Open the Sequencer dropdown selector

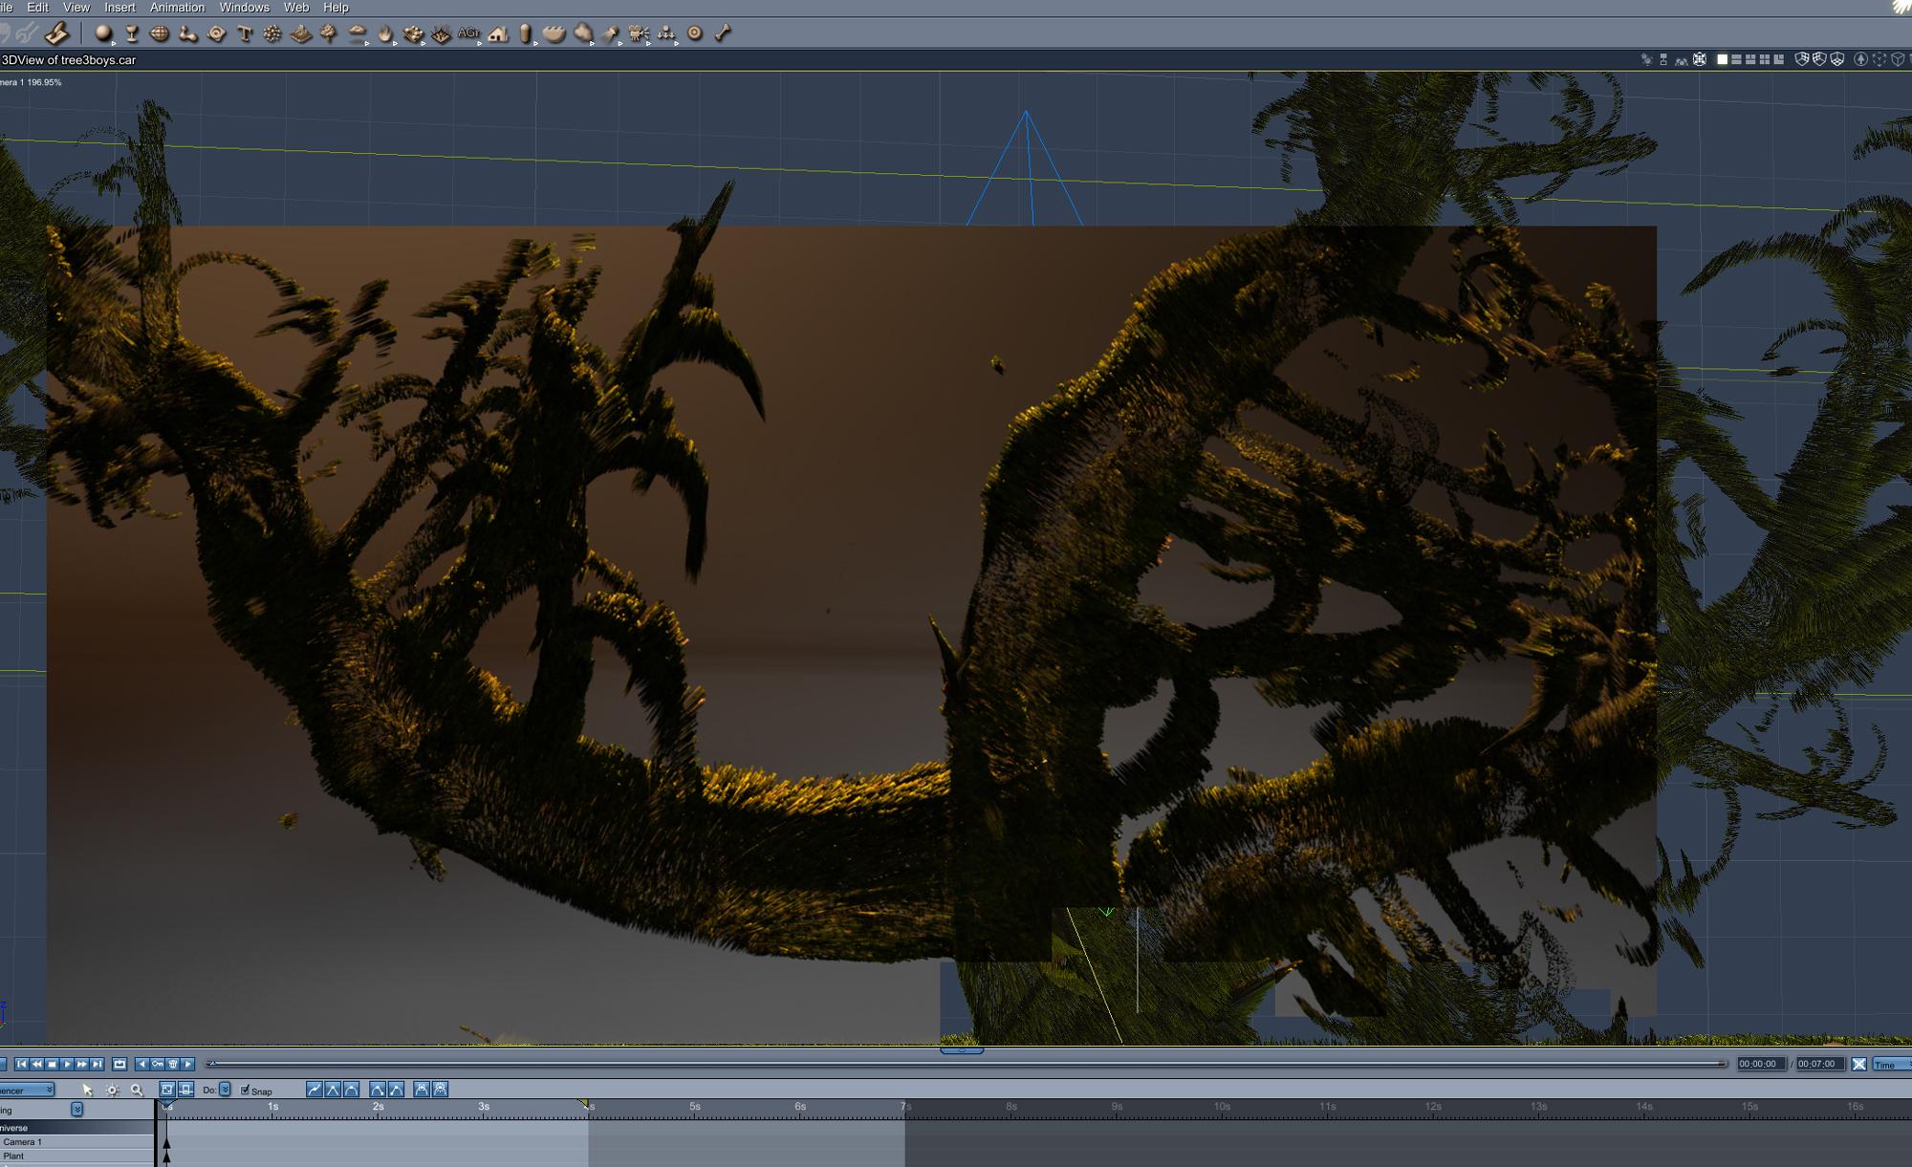pyautogui.click(x=27, y=1090)
